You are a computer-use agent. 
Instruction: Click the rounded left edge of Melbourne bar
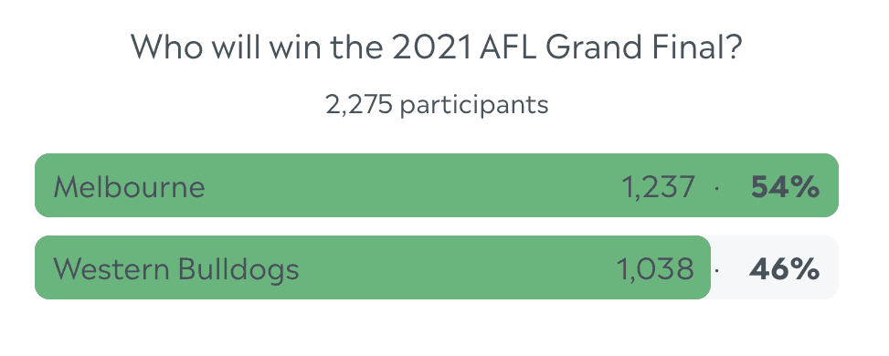[x=39, y=185]
